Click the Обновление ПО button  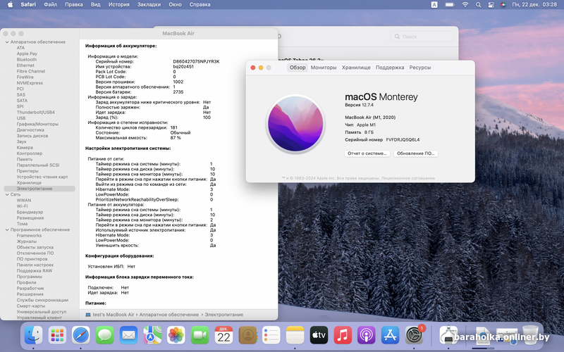(415, 153)
